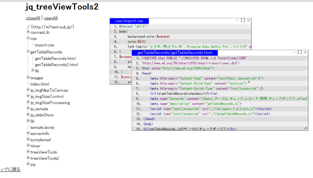Select the getTableRecords/getTableRecords.html window title

point(174,53)
